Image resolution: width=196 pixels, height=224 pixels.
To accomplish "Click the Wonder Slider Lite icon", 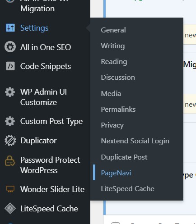I will click(x=10, y=189).
